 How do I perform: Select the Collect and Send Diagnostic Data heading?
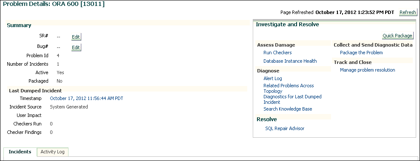tap(373, 45)
